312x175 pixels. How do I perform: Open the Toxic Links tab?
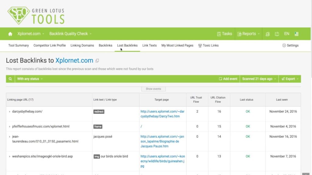click(x=208, y=46)
